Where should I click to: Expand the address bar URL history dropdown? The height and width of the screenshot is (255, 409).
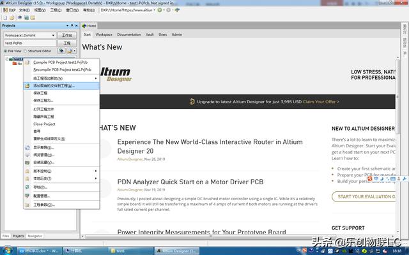coord(155,10)
